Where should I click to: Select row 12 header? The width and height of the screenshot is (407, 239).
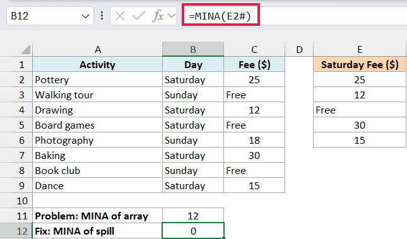(x=16, y=231)
